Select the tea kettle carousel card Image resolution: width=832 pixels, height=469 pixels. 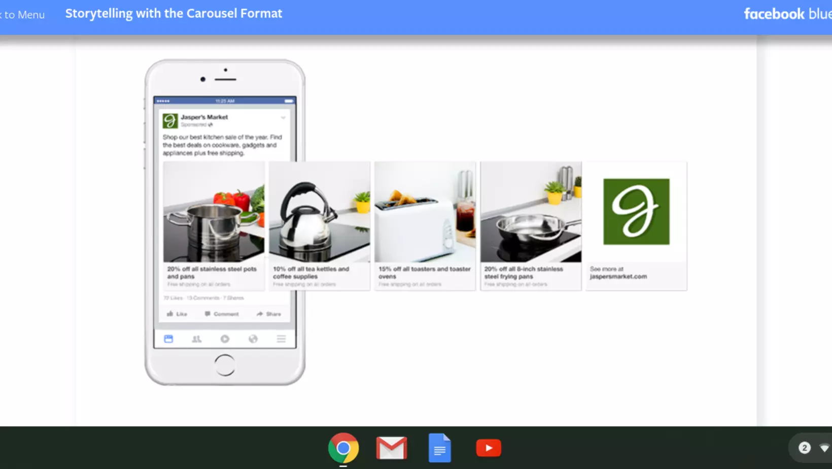click(320, 212)
